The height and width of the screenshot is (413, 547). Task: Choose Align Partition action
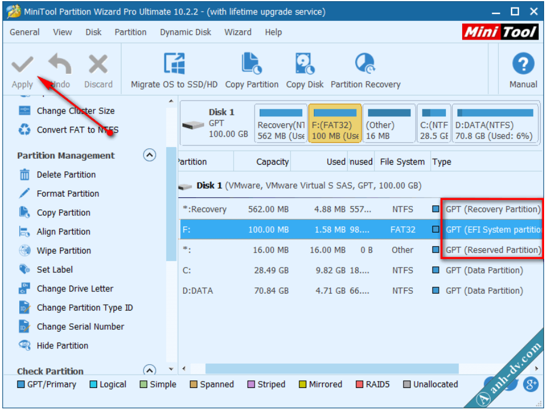coord(63,232)
